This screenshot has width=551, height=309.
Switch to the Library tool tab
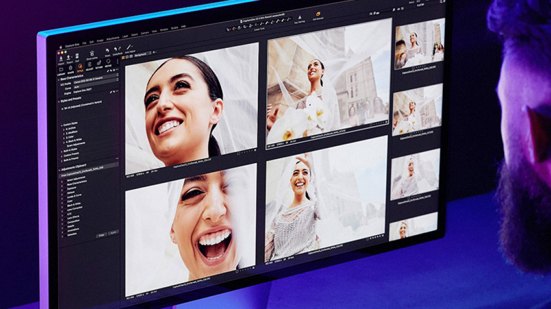(x=61, y=71)
